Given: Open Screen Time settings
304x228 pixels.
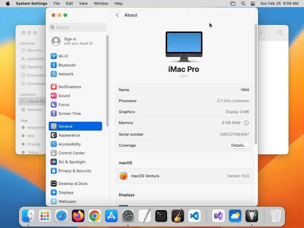Looking at the screenshot, I should click(x=75, y=114).
